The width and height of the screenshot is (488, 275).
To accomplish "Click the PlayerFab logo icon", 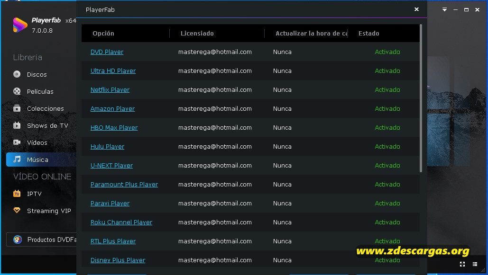I will tap(20, 25).
